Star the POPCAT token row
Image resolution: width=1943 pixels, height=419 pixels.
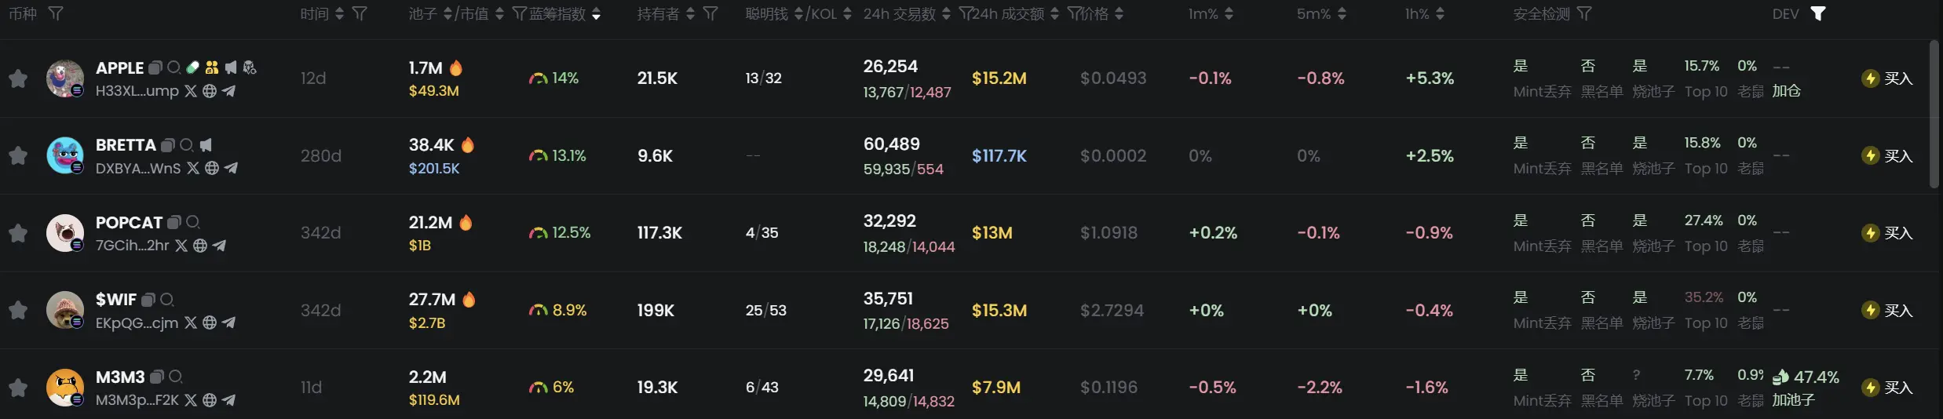(18, 233)
